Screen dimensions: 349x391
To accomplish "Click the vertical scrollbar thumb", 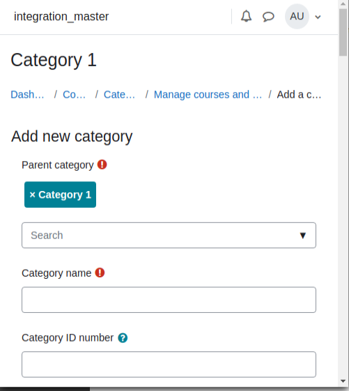I will pyautogui.click(x=343, y=33).
